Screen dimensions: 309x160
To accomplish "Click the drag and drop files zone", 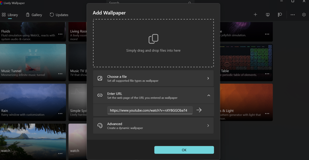I will (x=153, y=43).
